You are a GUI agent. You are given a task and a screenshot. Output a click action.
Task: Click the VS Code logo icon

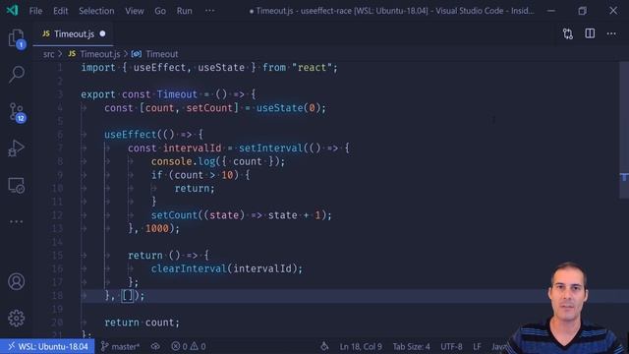[x=12, y=11]
